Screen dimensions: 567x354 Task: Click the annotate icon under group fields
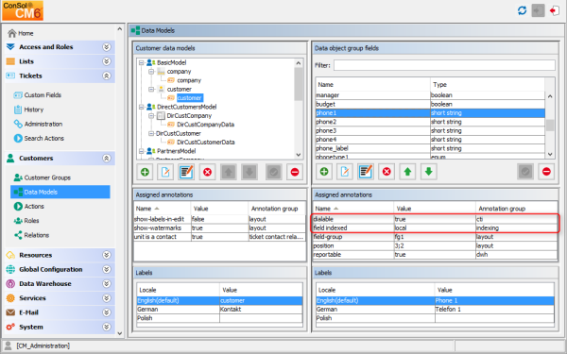(x=365, y=171)
